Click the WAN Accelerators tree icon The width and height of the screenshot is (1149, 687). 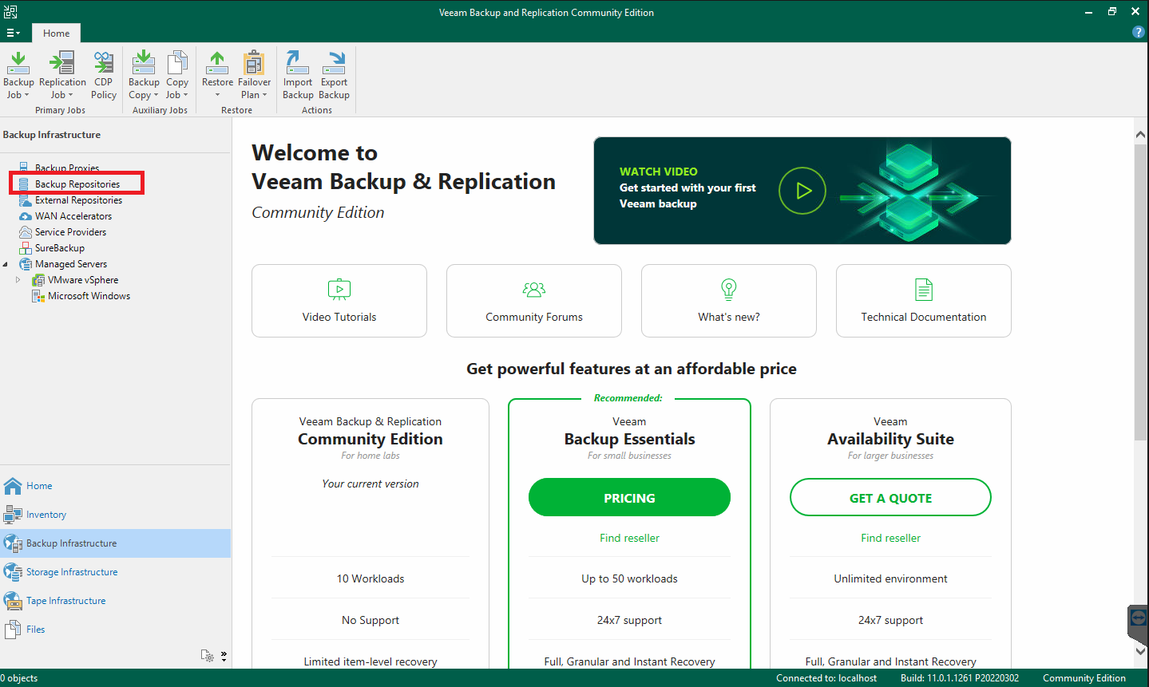click(25, 216)
